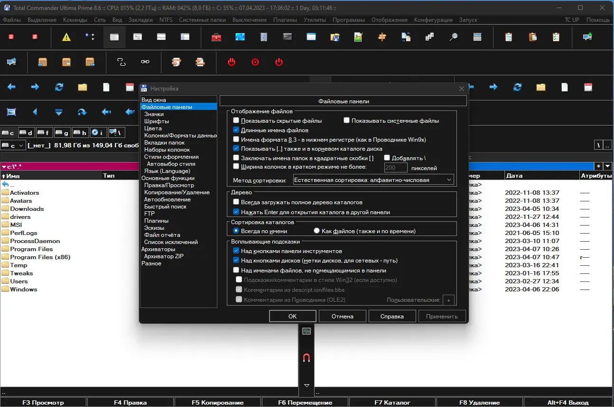The image size is (614, 407).
Task: Click the red circle-with-dot icon
Action: 255,62
